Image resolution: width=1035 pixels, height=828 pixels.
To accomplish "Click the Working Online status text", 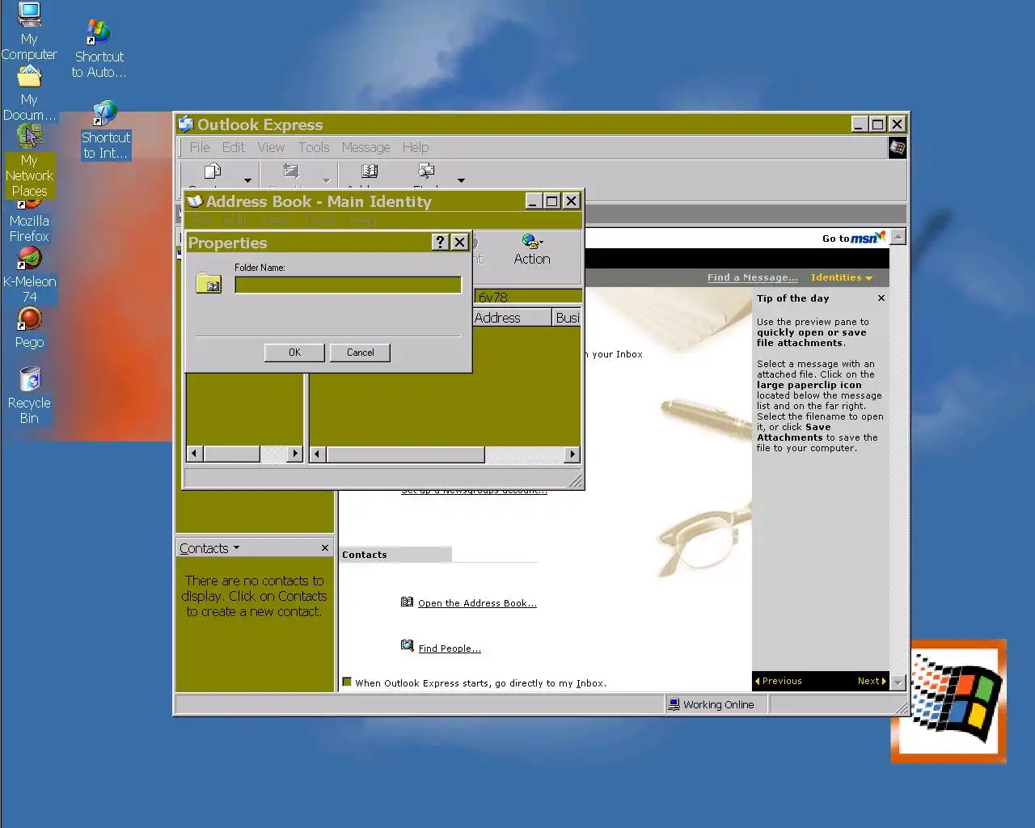I will pyautogui.click(x=718, y=704).
